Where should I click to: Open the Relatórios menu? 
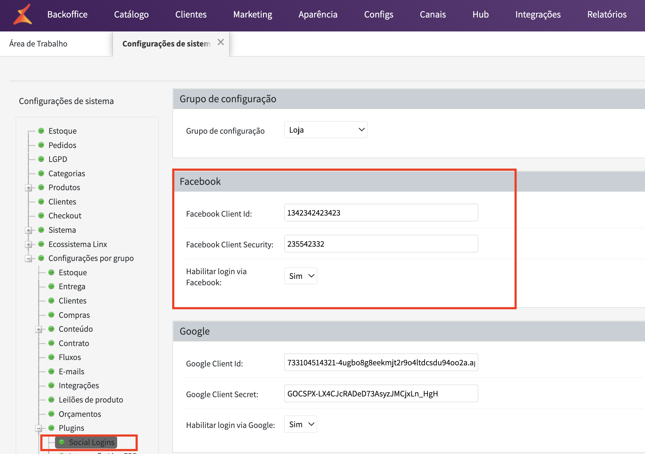[x=607, y=14]
